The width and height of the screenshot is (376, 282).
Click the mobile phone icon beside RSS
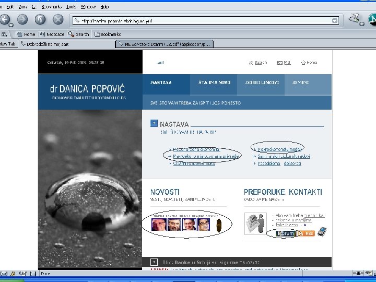click(322, 232)
